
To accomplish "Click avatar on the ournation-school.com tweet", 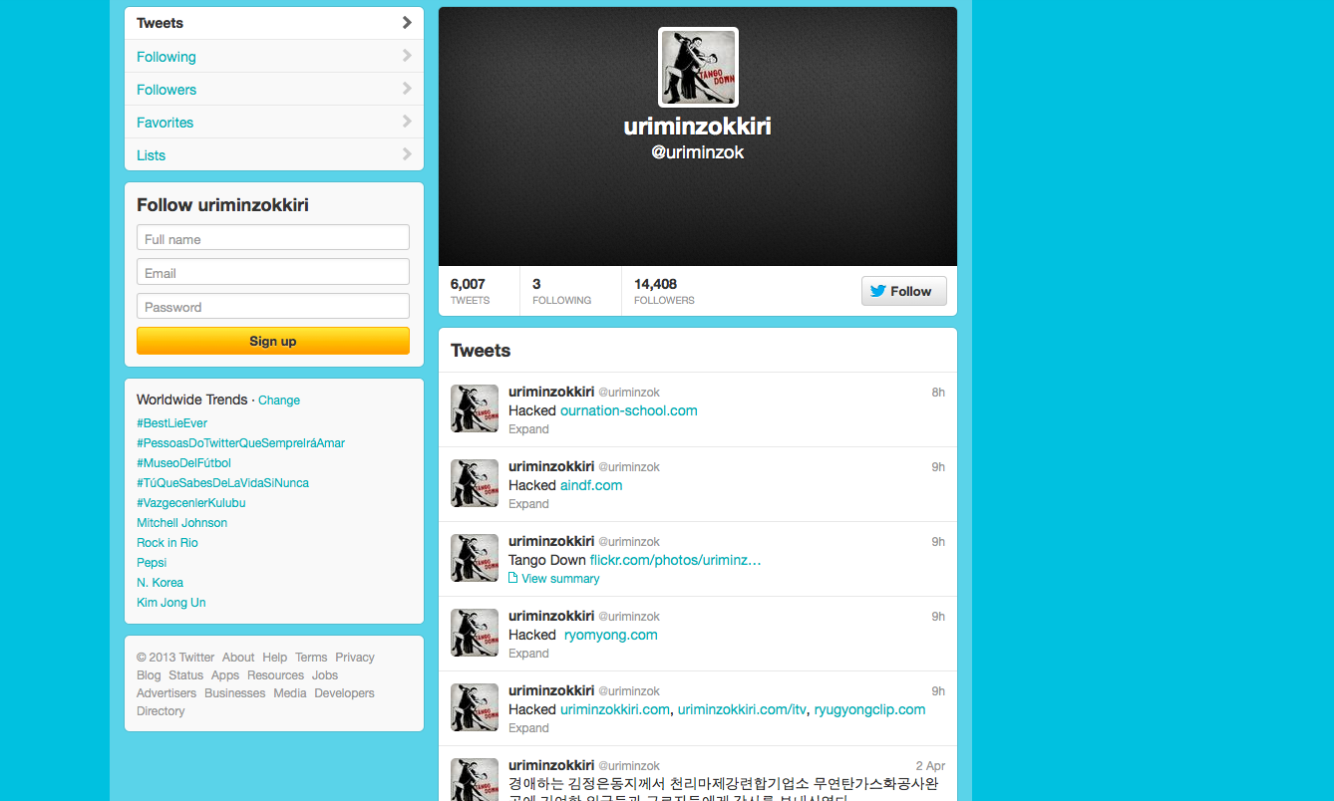I will 475,408.
